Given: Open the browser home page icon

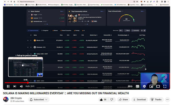Looking at the screenshot, I should pos(14,2).
